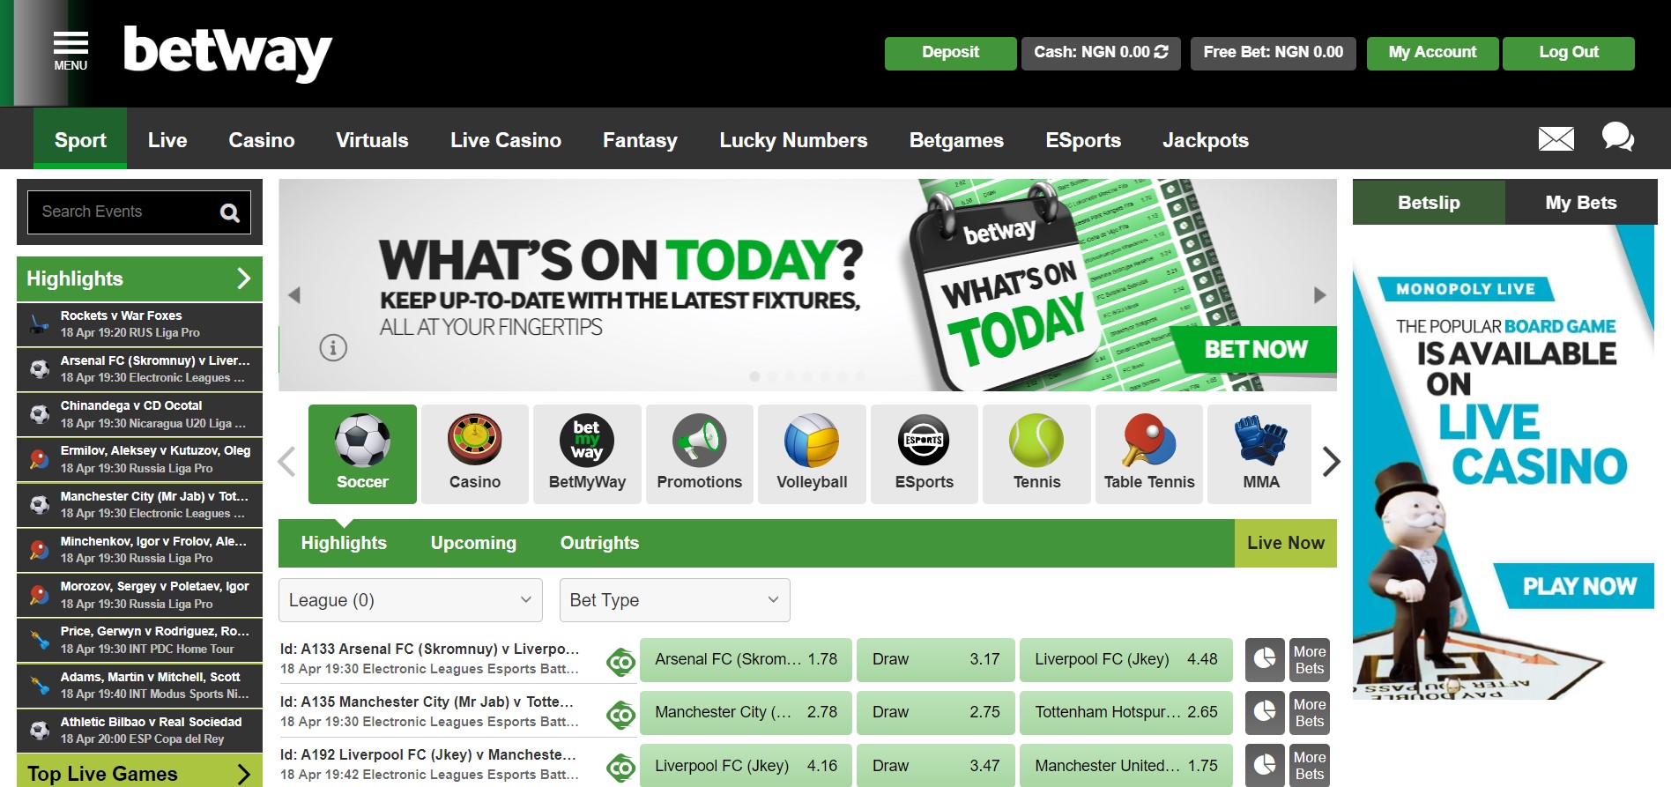Open stats pie icon for Arsenal match row
The width and height of the screenshot is (1671, 787).
click(1265, 659)
